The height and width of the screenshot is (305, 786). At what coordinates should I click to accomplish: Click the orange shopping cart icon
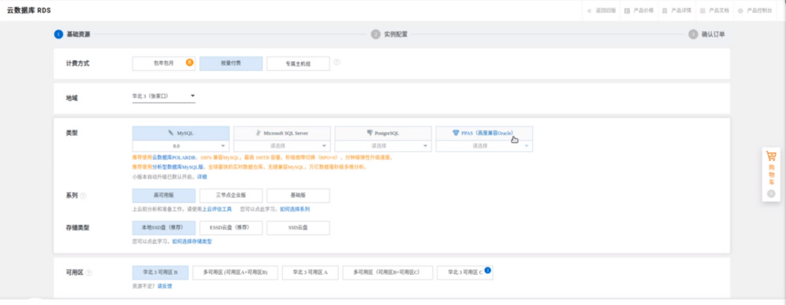(x=771, y=157)
